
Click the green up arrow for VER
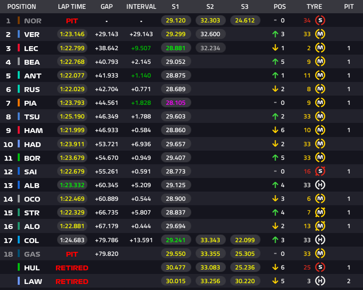pyautogui.click(x=275, y=34)
